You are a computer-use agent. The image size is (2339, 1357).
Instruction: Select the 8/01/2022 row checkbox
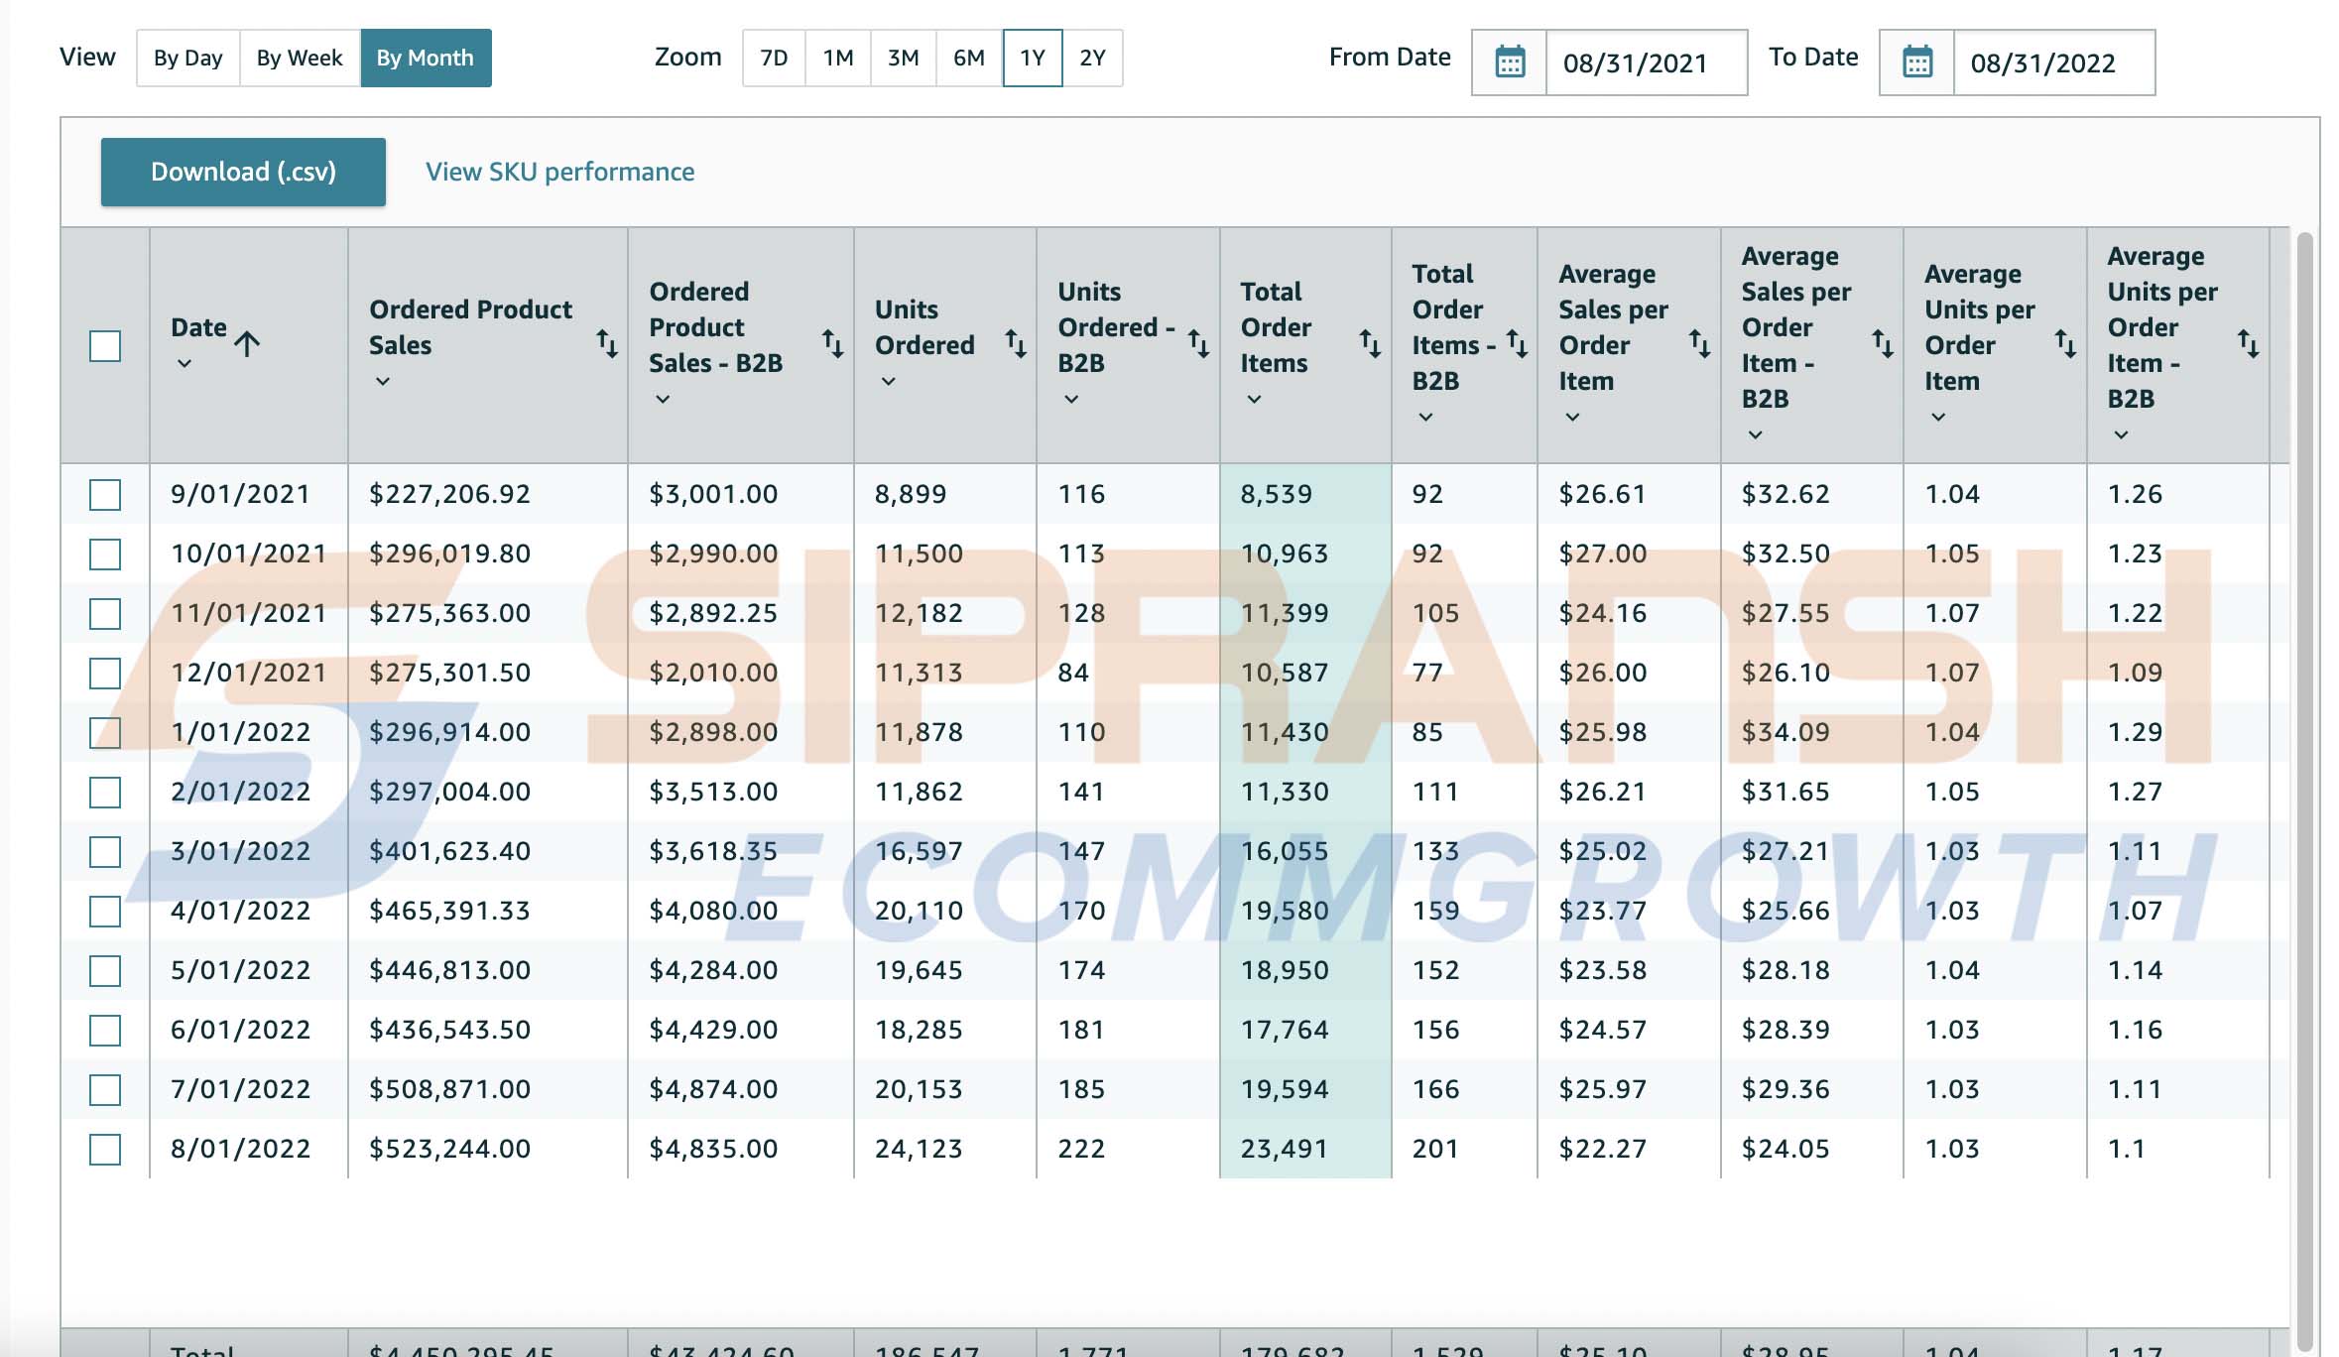tap(105, 1149)
